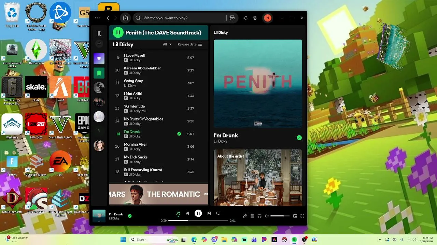Play track 9 I Love Myself

point(158,58)
